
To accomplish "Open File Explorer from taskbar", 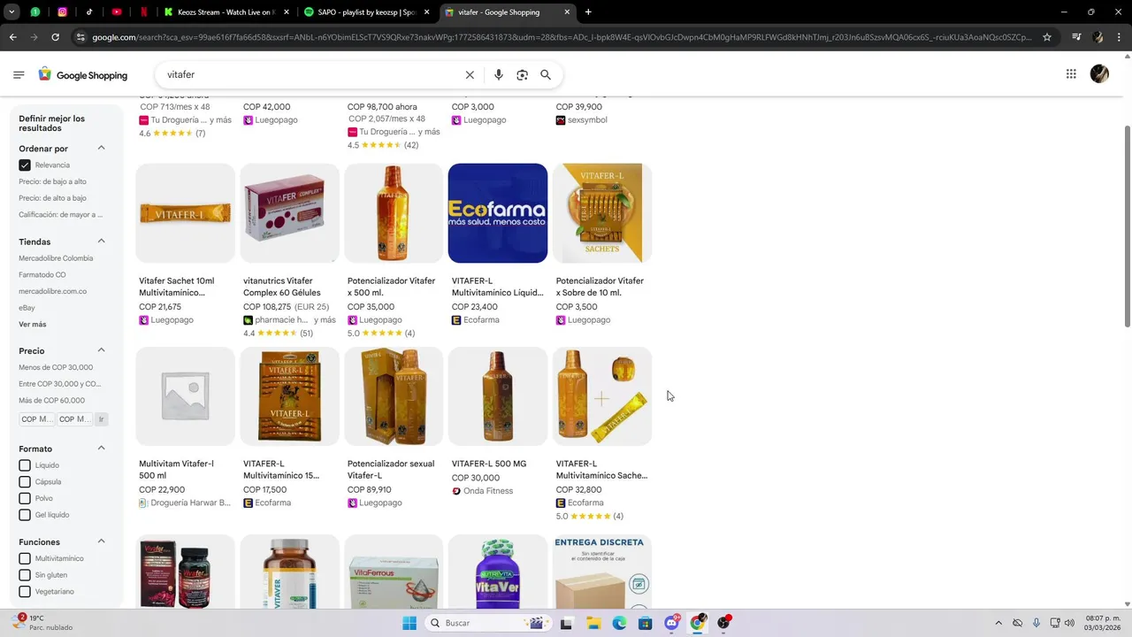I will point(593,623).
